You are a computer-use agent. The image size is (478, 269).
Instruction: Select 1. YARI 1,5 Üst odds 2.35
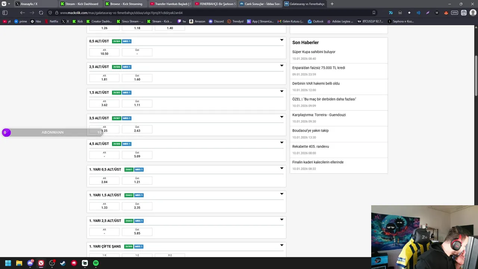[x=137, y=206]
